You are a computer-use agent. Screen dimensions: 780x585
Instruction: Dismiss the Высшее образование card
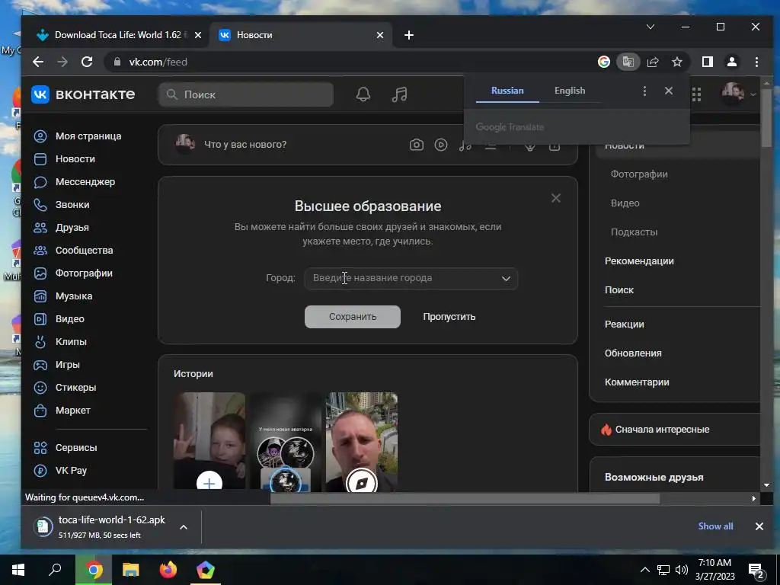[556, 198]
